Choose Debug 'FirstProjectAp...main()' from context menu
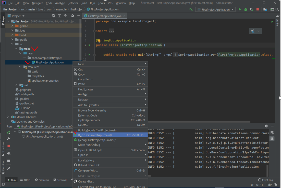281x188 pixels. (110, 140)
